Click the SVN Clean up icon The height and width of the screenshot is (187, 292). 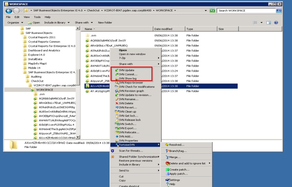click(x=117, y=112)
